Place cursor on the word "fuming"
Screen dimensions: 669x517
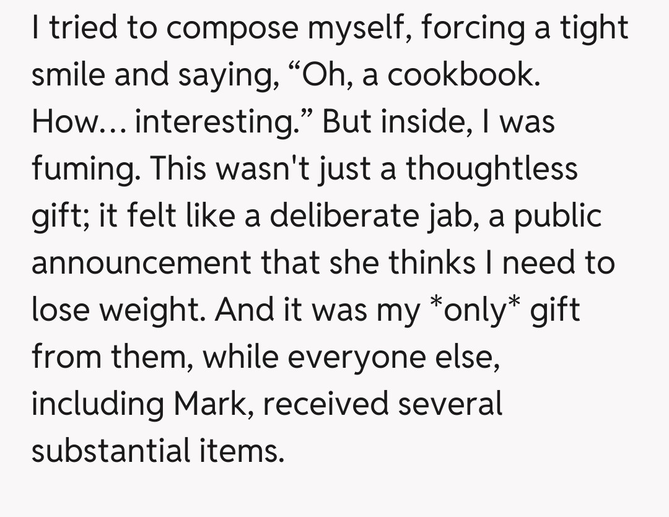(82, 169)
